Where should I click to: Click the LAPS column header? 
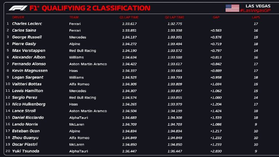point(256,17)
